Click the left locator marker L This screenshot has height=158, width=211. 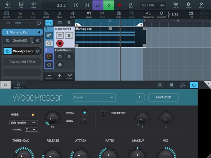pos(78,25)
